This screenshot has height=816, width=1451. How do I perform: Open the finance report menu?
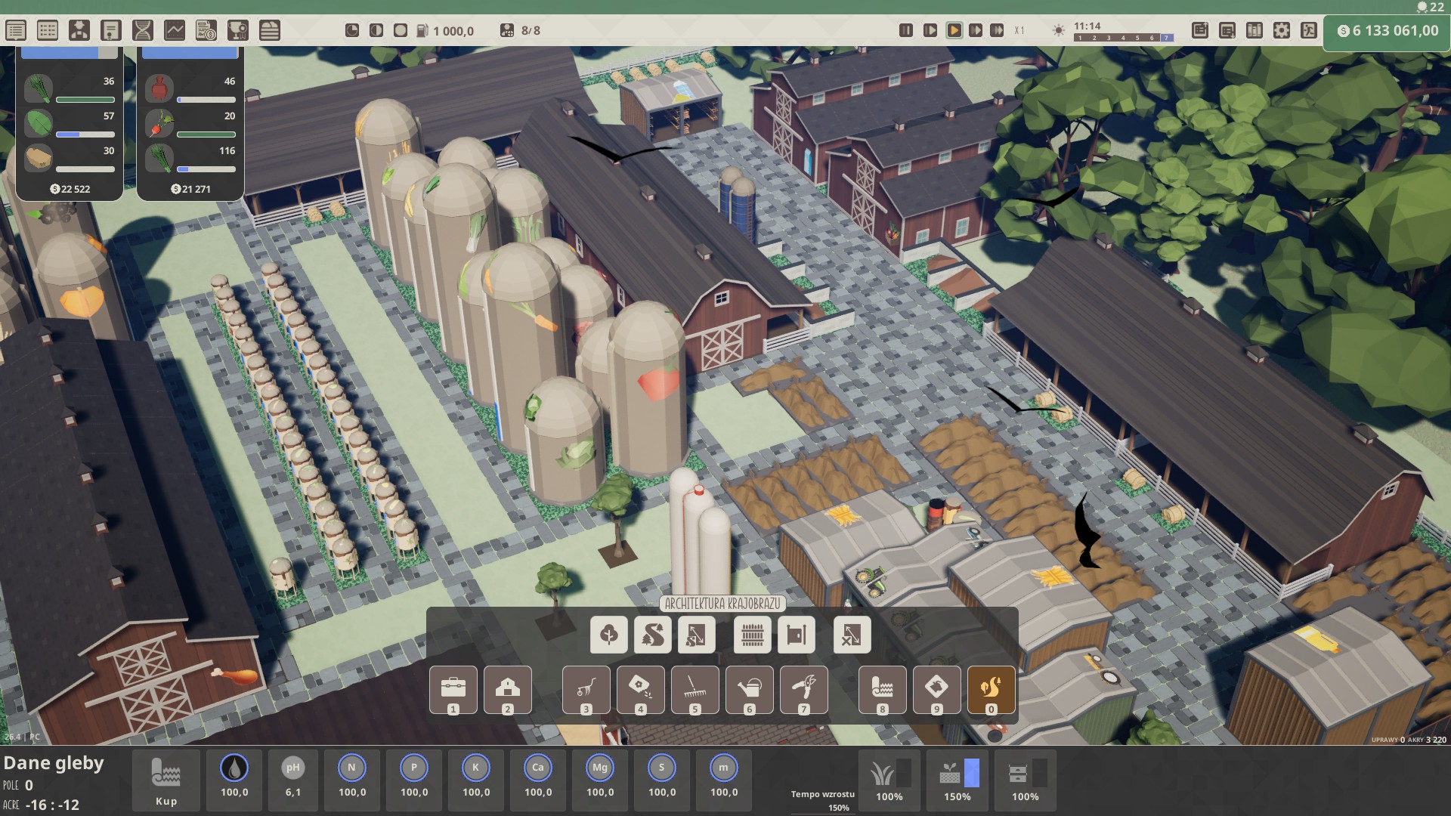click(206, 30)
